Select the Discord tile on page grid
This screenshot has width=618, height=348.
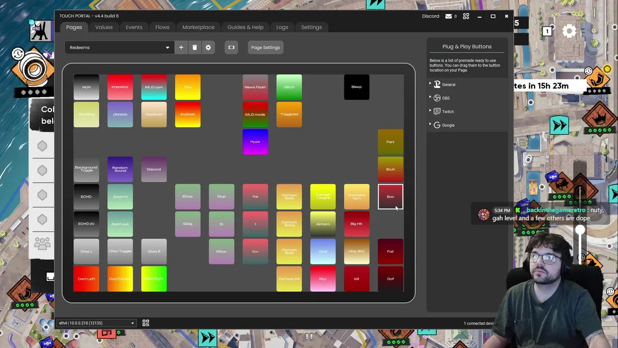point(154,169)
